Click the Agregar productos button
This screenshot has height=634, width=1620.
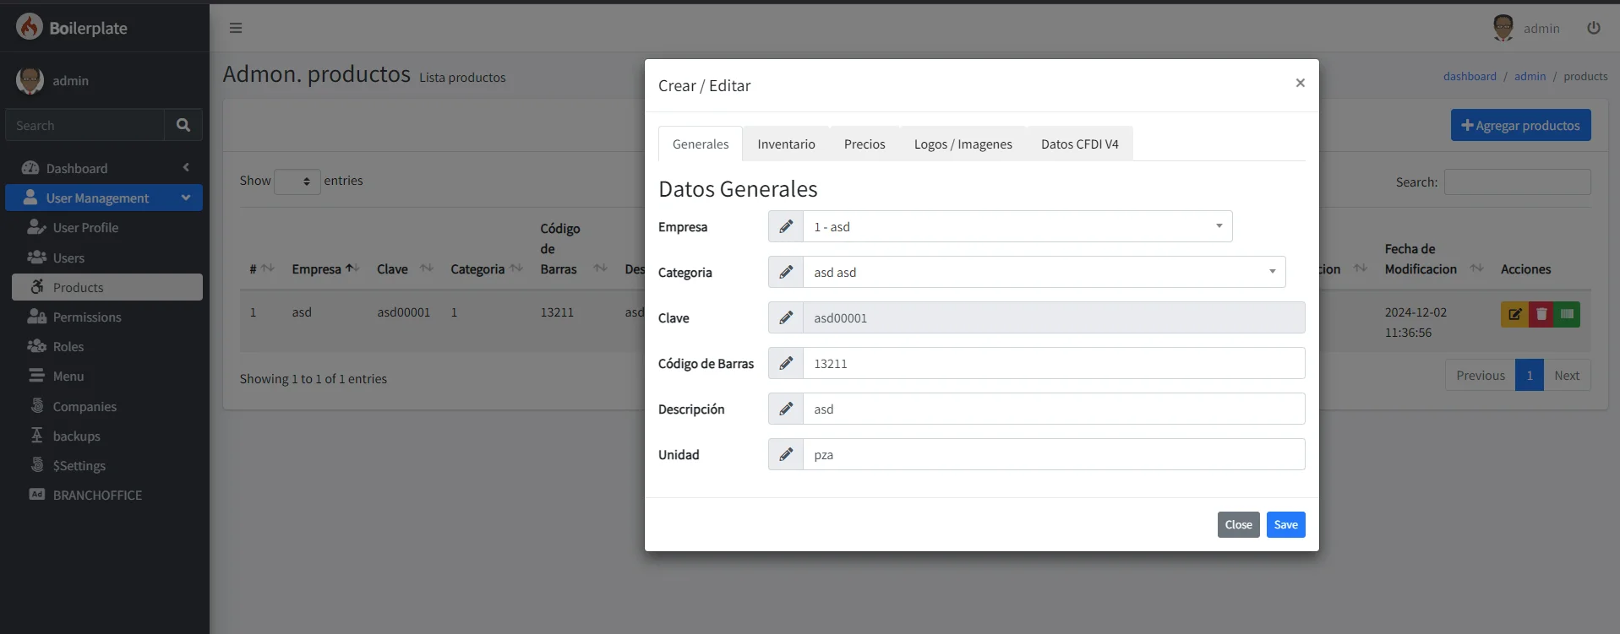(1520, 125)
